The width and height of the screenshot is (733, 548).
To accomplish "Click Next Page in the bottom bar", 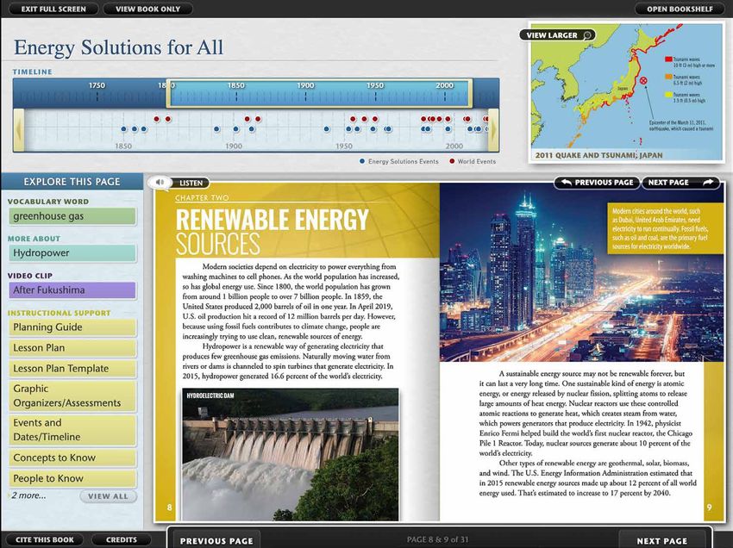I will [662, 540].
